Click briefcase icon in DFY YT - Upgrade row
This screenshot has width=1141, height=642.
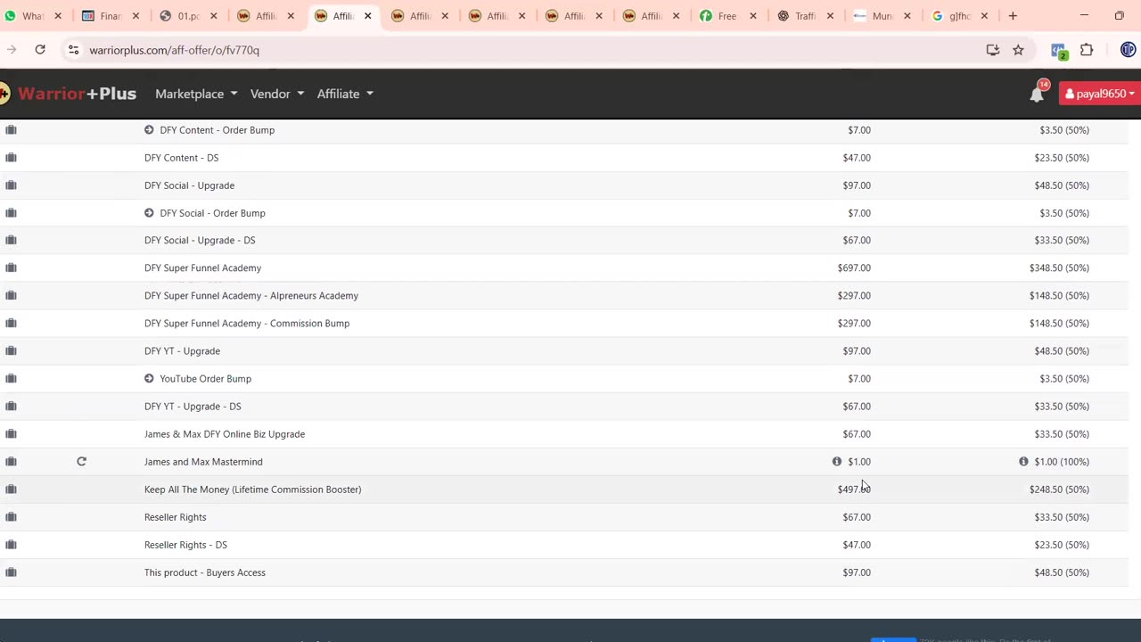(x=11, y=350)
